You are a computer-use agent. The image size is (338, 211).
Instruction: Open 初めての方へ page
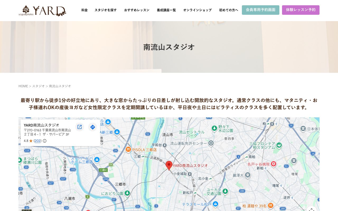tap(229, 10)
